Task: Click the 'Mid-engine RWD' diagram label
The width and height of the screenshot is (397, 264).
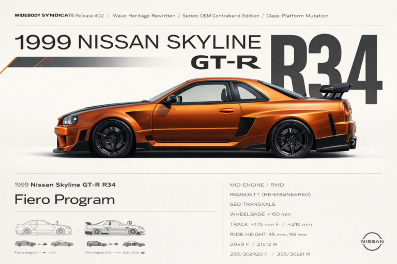Action: pos(99,253)
